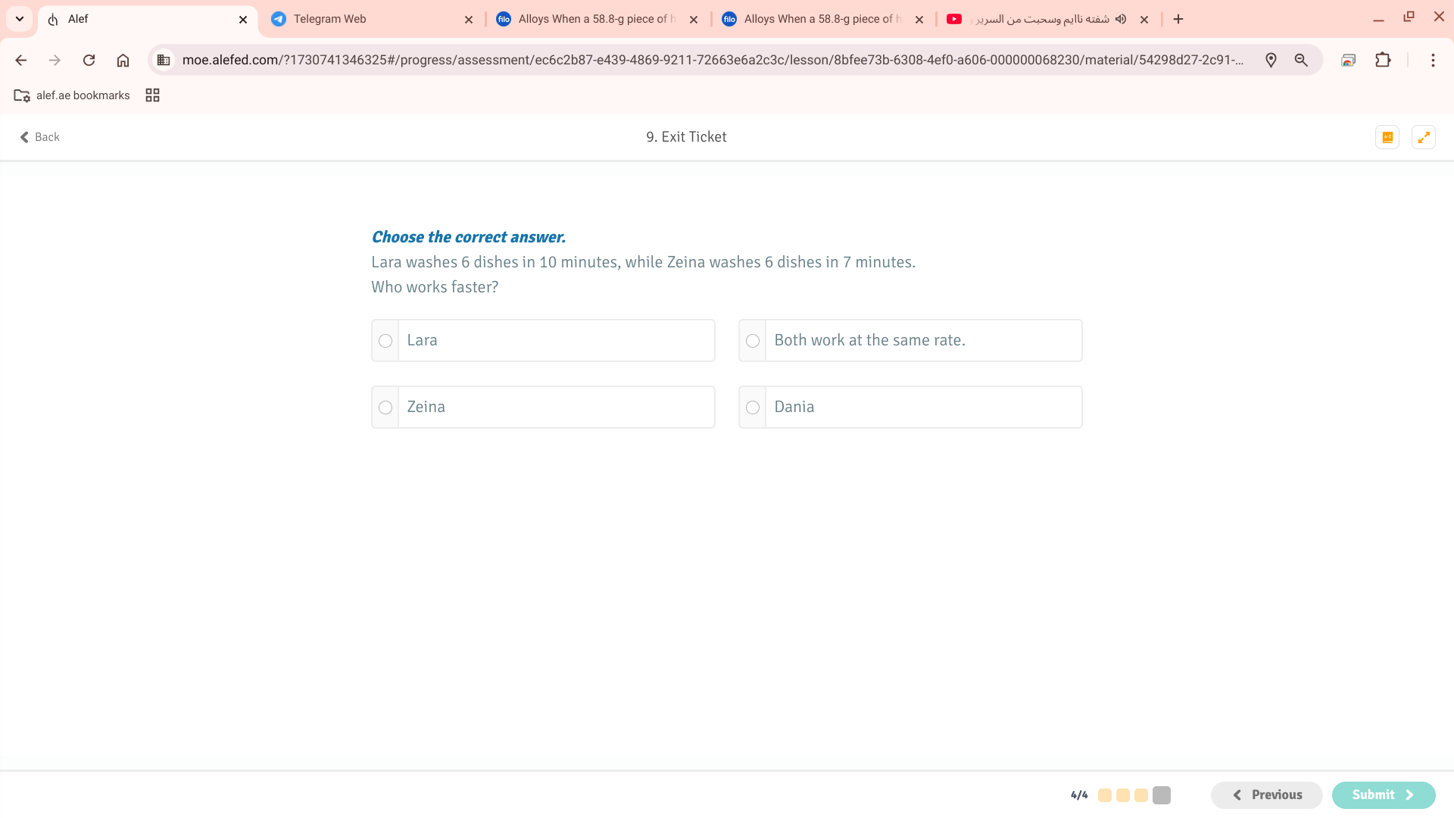Viewport: 1454px width, 818px height.
Task: Click the Previous button
Action: pyautogui.click(x=1267, y=795)
